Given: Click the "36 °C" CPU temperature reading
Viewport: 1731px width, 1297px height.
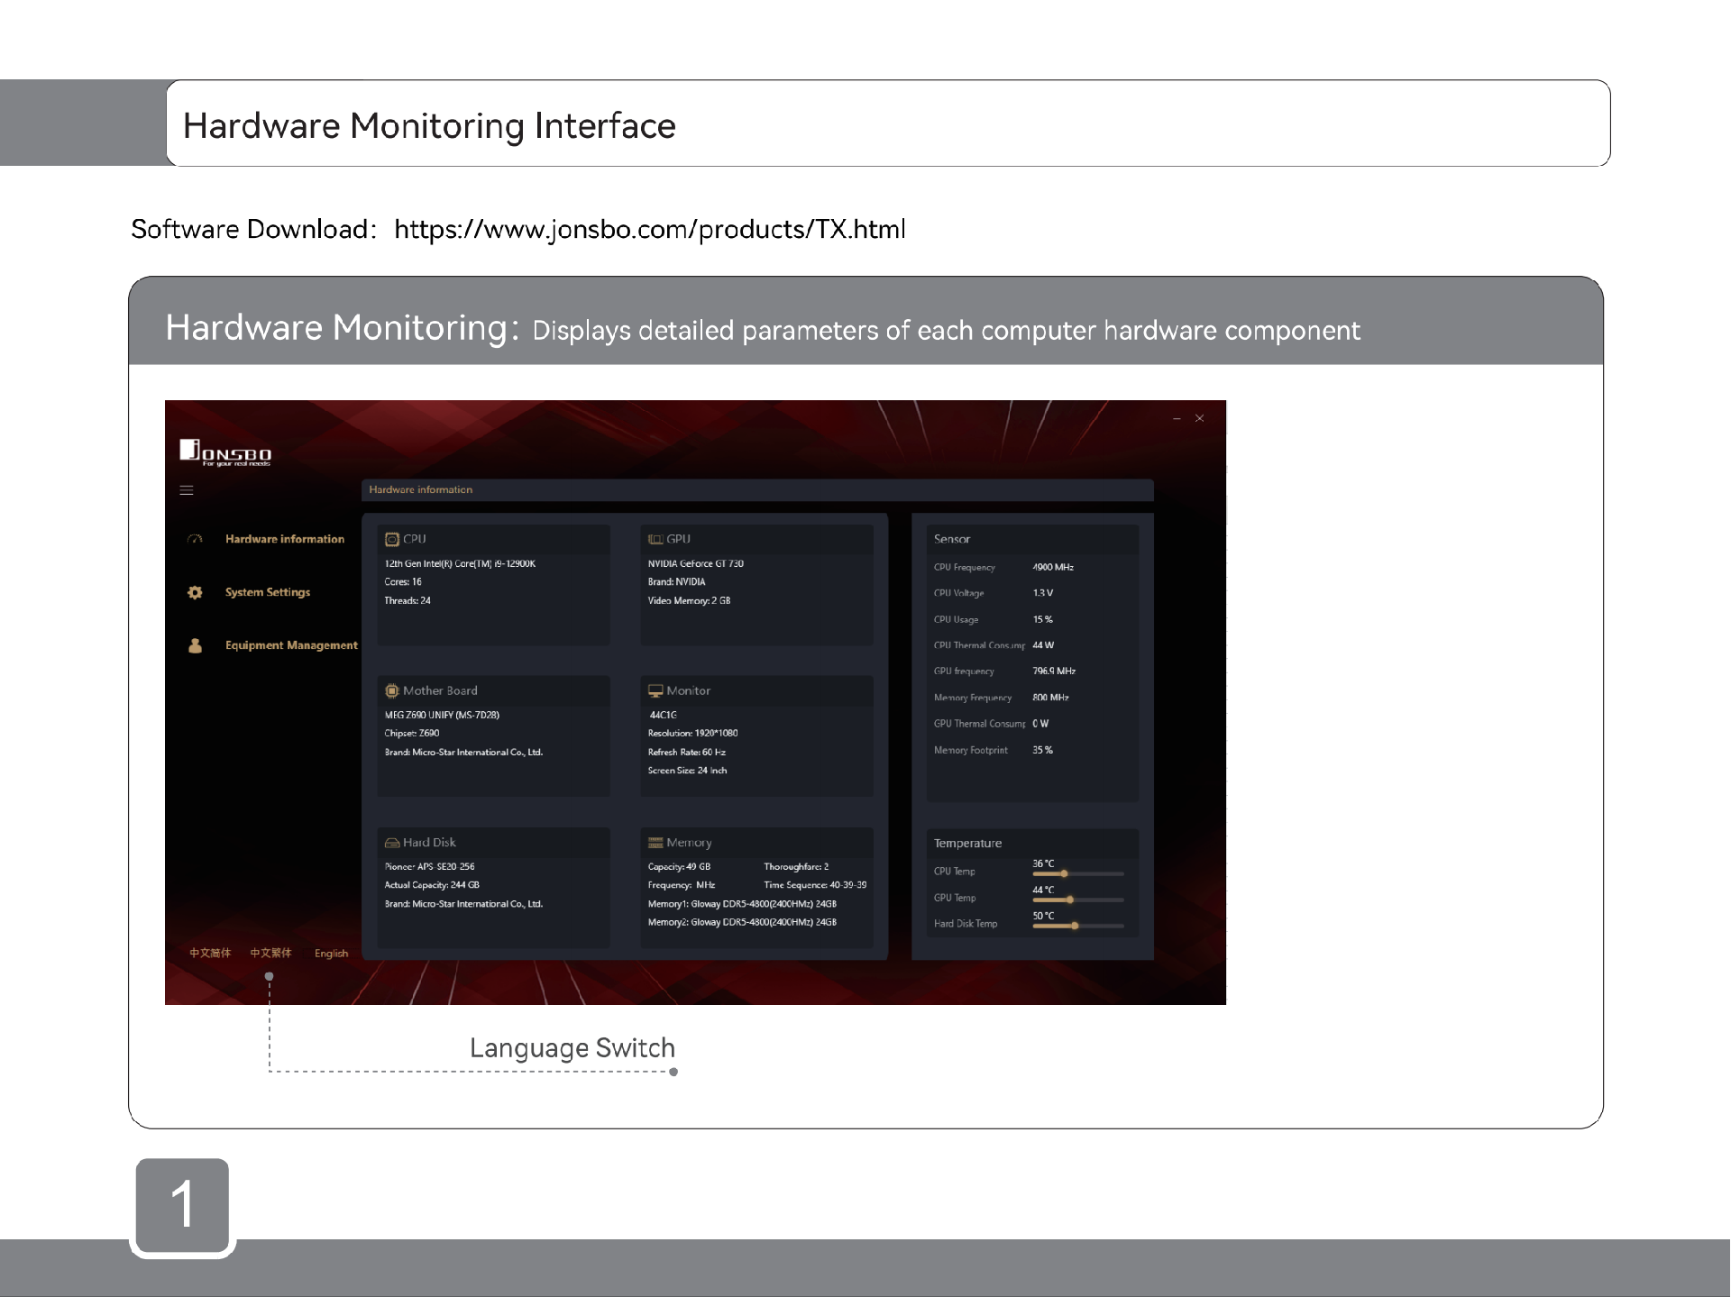Looking at the screenshot, I should (x=1043, y=863).
